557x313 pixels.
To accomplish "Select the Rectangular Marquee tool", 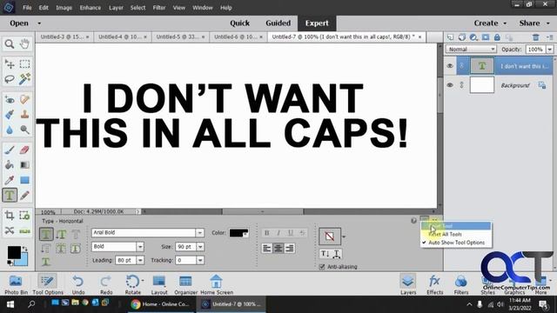I will (24, 63).
